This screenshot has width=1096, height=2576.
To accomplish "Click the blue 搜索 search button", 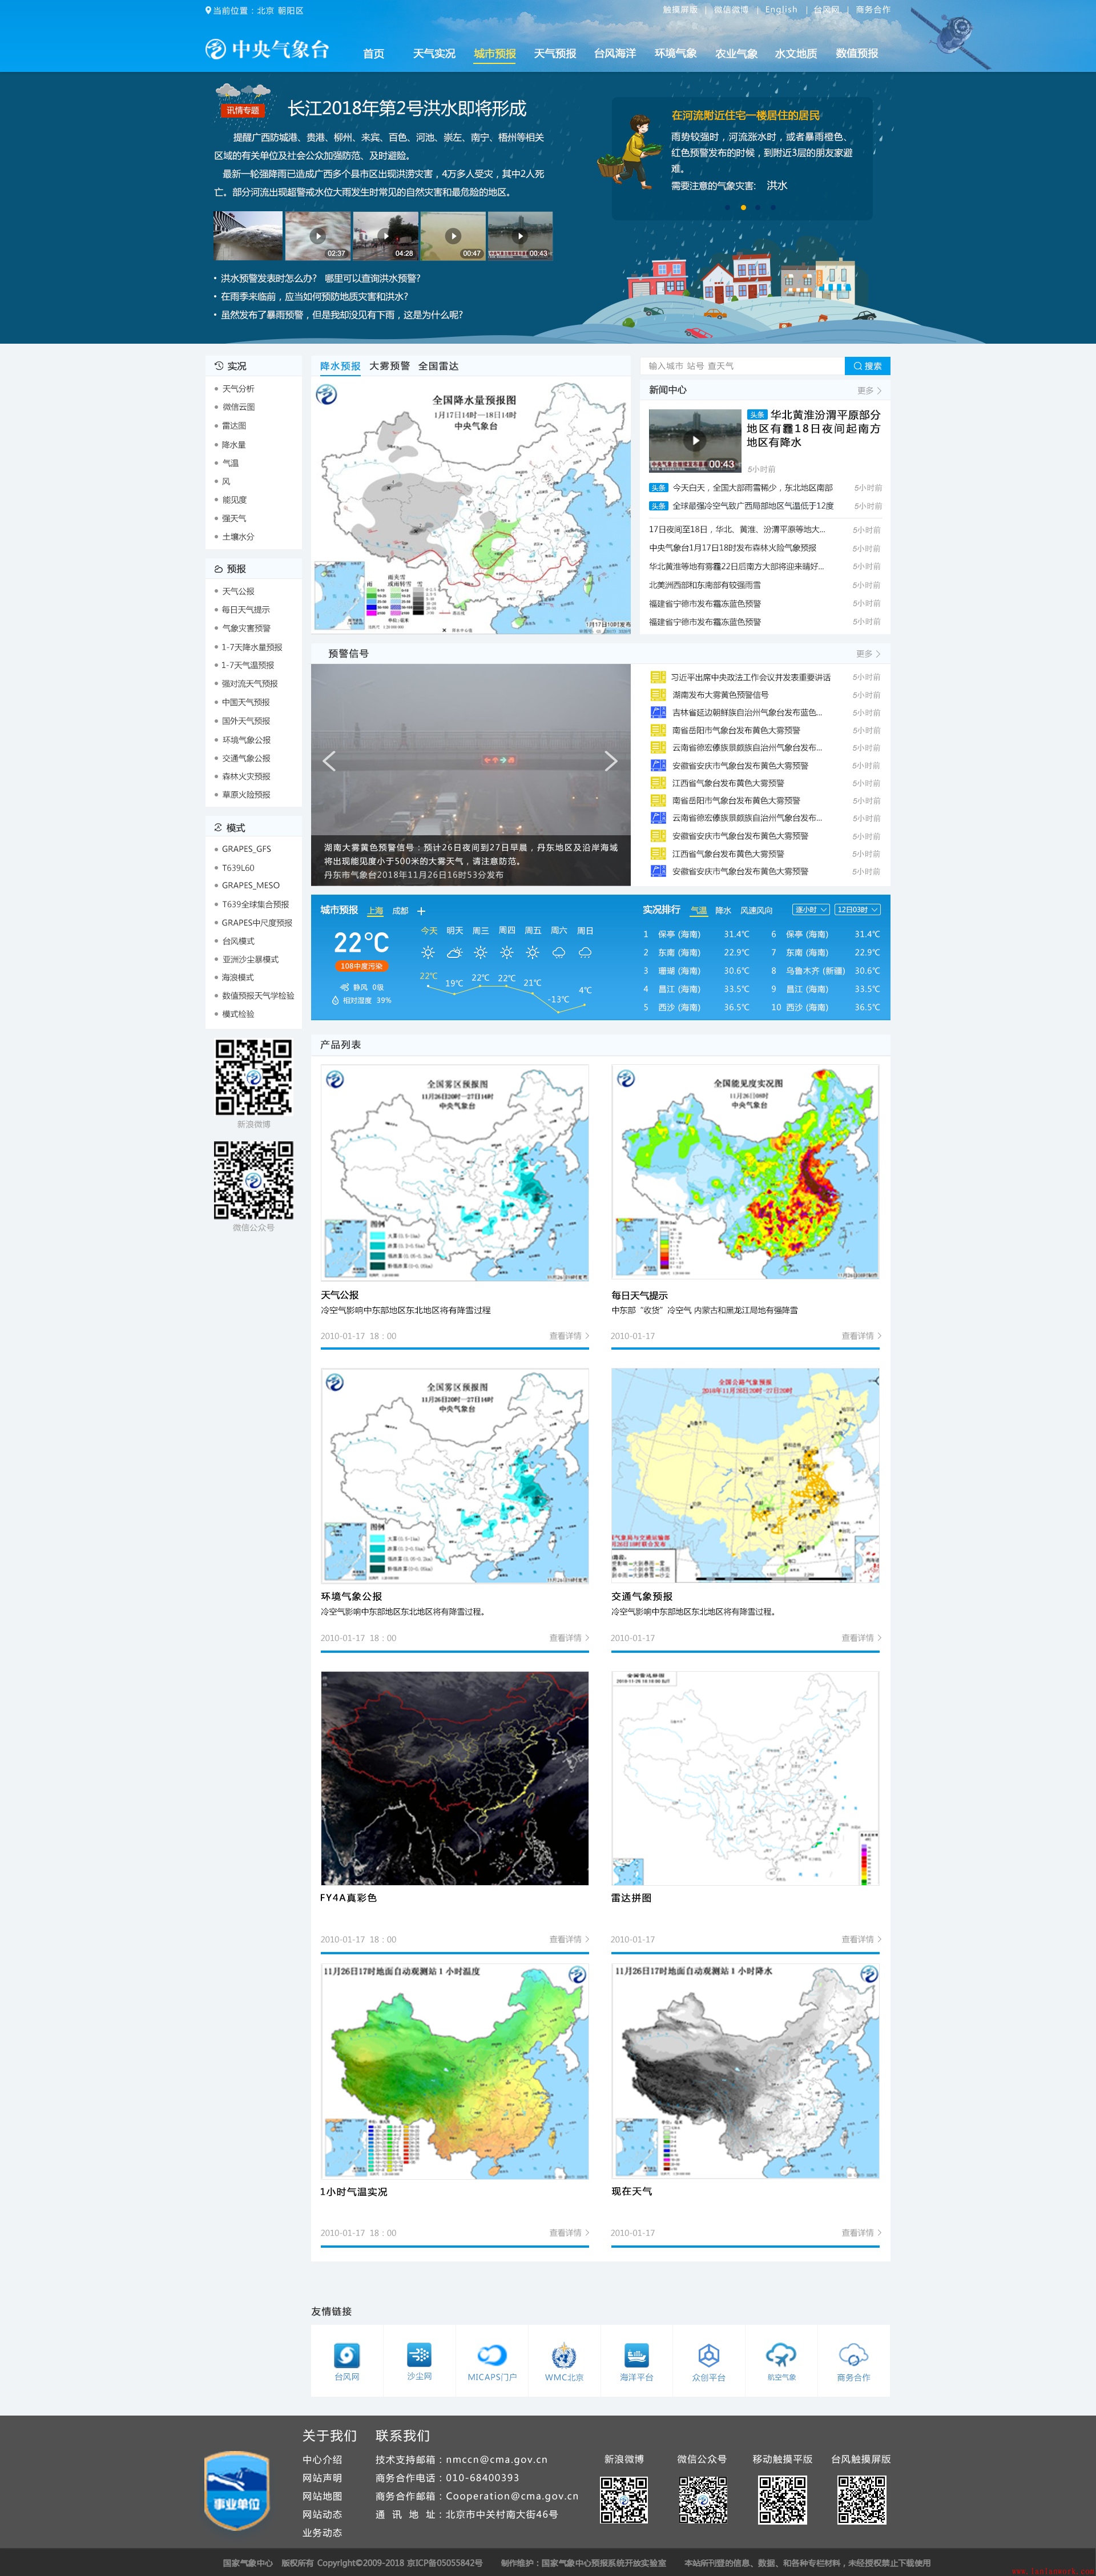I will pos(867,366).
